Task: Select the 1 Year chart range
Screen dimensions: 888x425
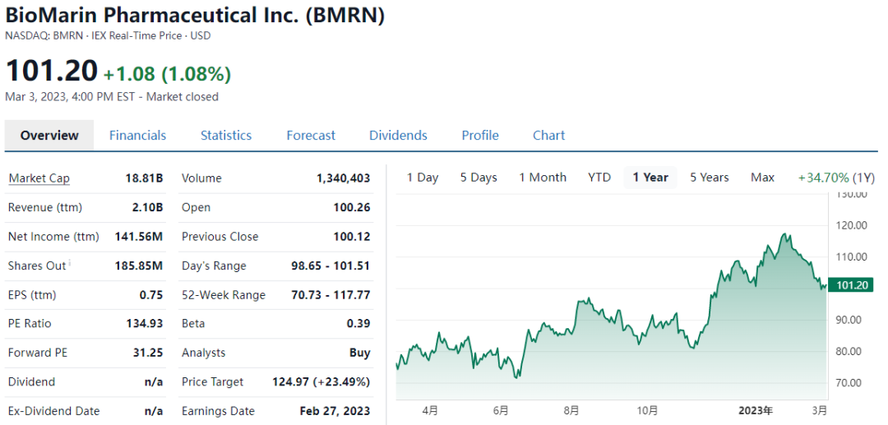Action: [650, 178]
